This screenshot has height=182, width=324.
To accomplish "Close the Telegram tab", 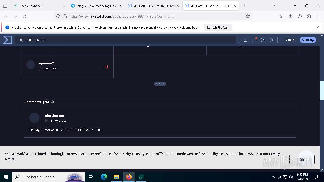I will pos(121,6).
